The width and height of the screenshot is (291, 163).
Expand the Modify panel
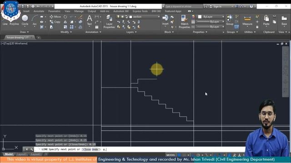coord(66,32)
